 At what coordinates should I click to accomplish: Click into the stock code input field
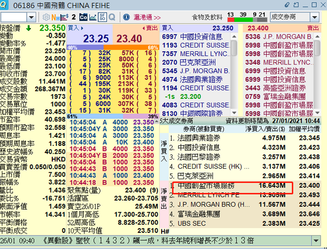[x=14, y=17]
